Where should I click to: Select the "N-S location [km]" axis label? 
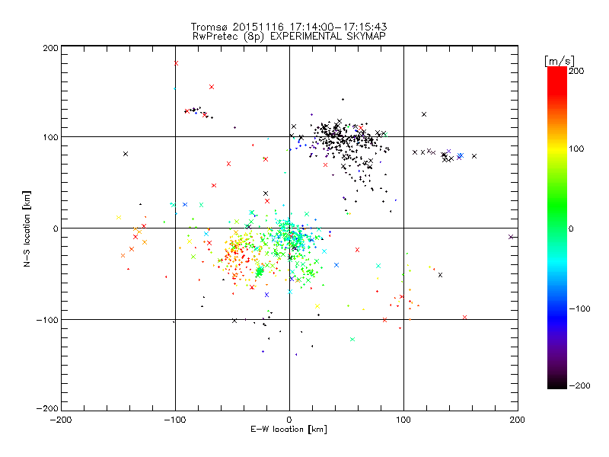pos(27,228)
